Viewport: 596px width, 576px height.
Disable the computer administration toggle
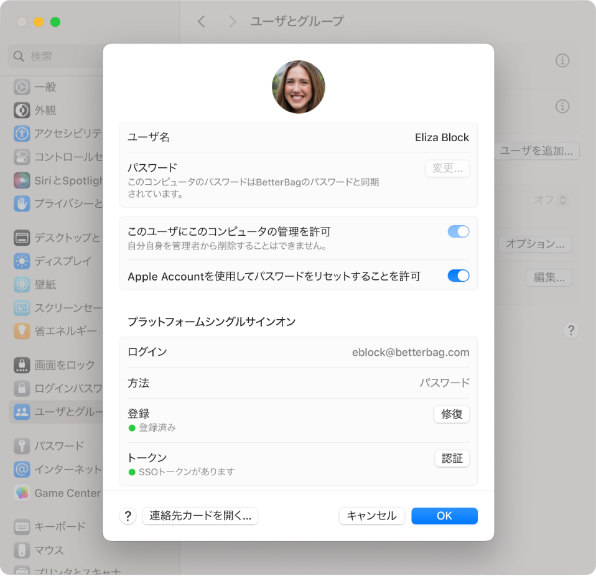pos(458,231)
